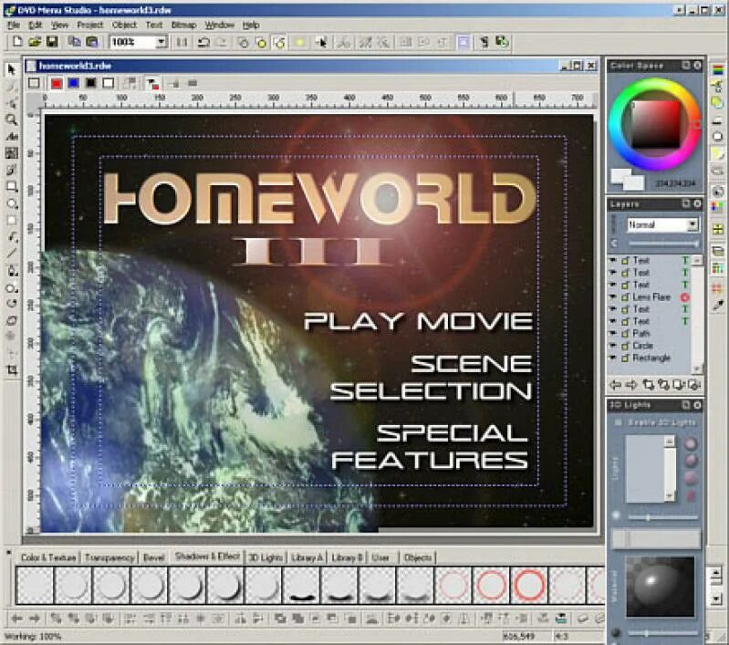Switch to the Bevel tab
Screen dimensions: 729x645
[x=153, y=557]
